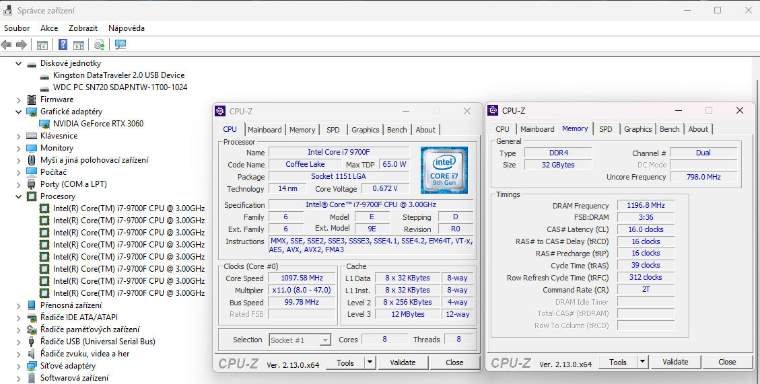Viewport: 760px width, 384px height.
Task: Click the scan for hardware changes toolbar icon
Action: (120, 45)
